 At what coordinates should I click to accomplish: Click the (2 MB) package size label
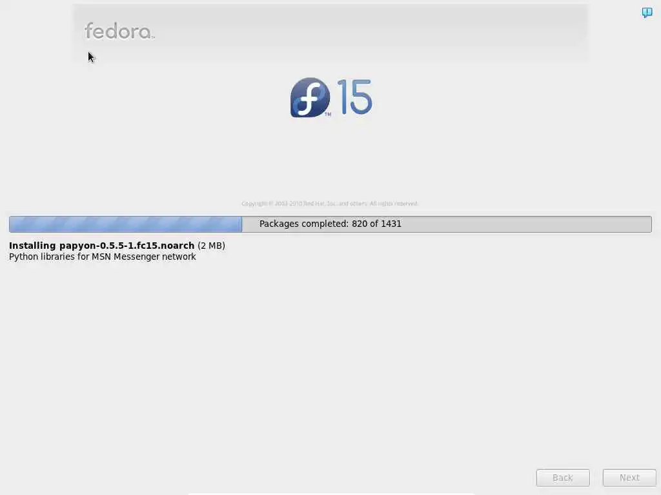tap(211, 246)
